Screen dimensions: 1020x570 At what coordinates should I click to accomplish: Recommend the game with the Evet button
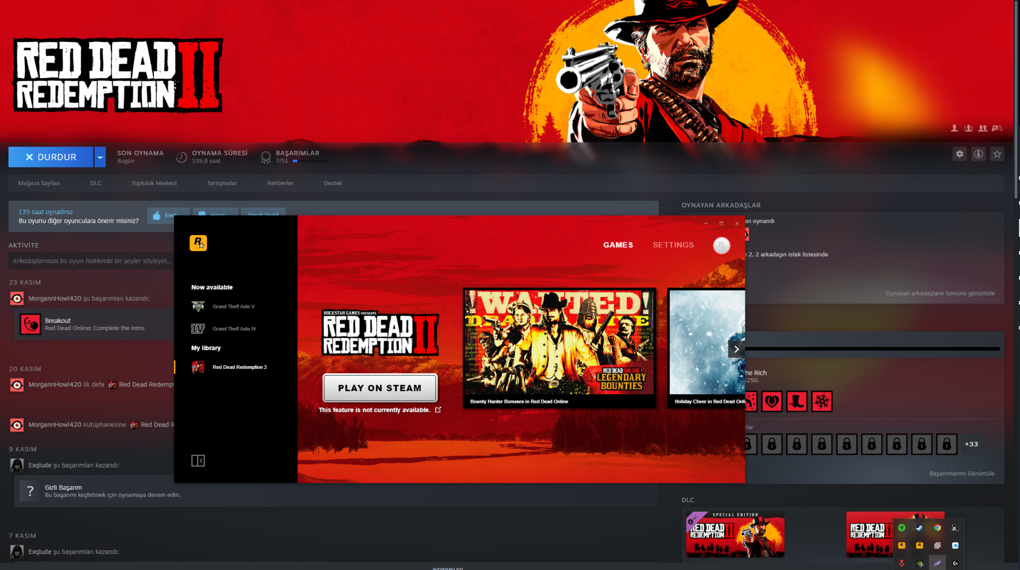coord(168,215)
